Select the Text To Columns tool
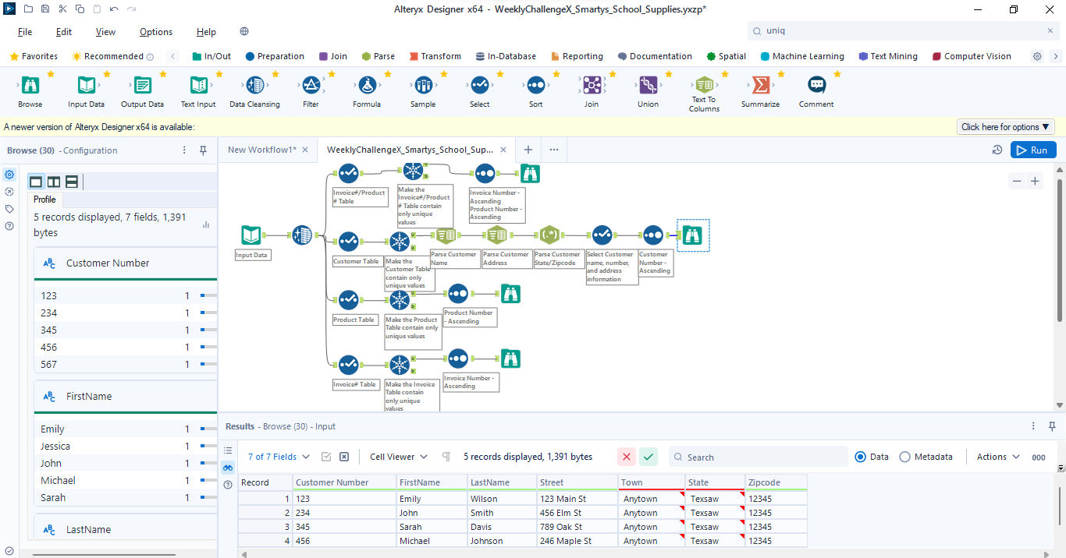 704,86
